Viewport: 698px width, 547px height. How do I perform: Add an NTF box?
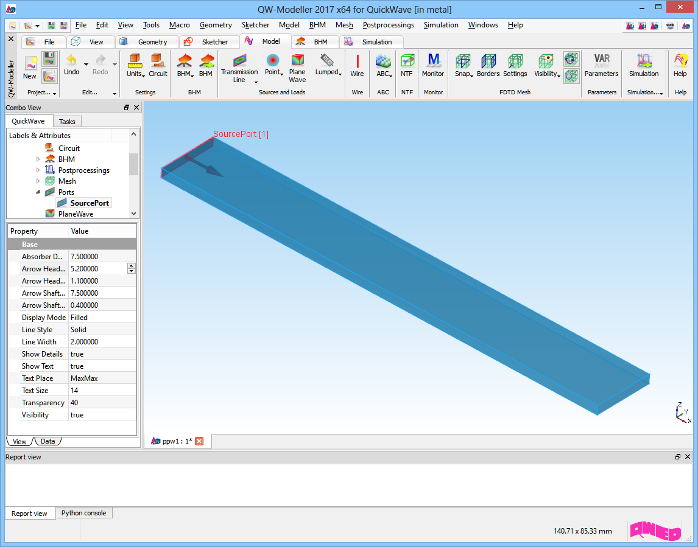click(x=407, y=65)
